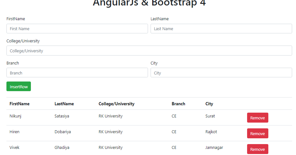Image resolution: width=296 pixels, height=155 pixels.
Task: Click the LastName table column header
Action: click(x=64, y=104)
